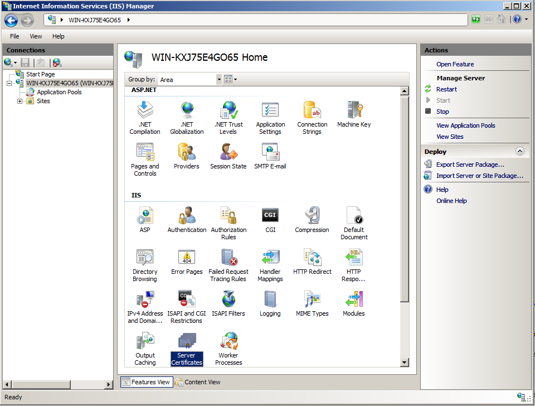The width and height of the screenshot is (535, 406).
Task: Open the Session State feature
Action: 228,156
